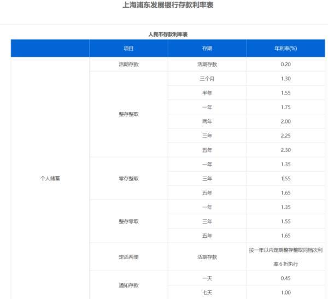Click the 上海浦东发展银行存款利率表 page title
328x299 pixels.
[x=163, y=9]
